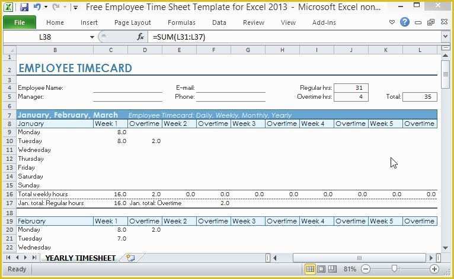Minimize the ribbon with the caret icon
454x279 pixels.
tap(392, 22)
